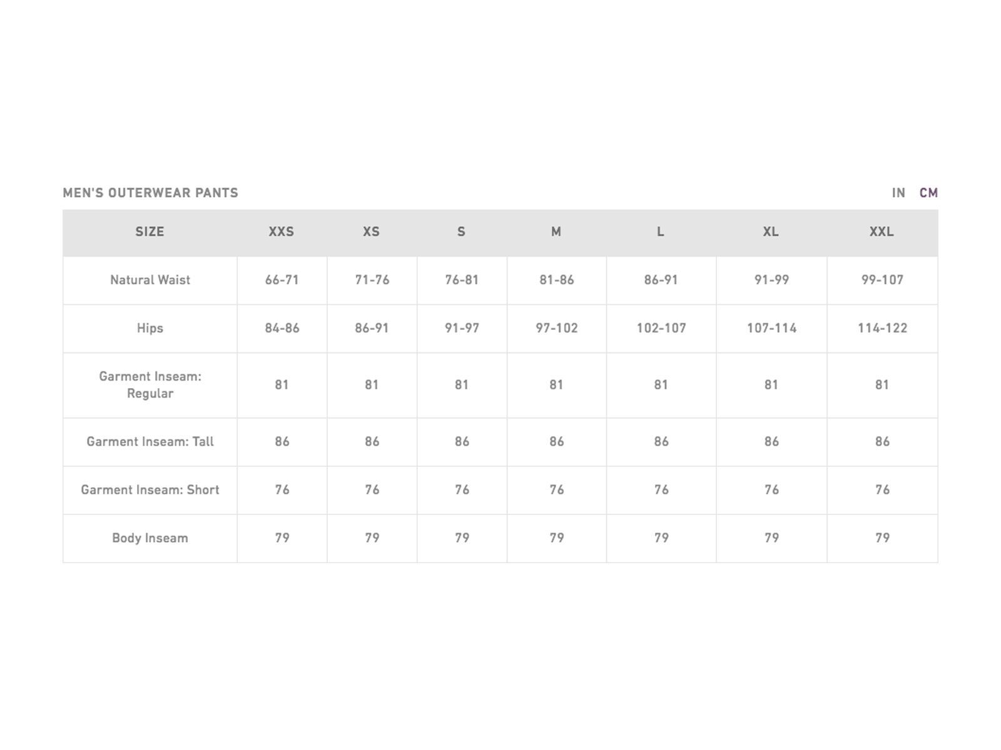Click the S size header
Viewport: 1001px width, 750px height.
(x=462, y=232)
